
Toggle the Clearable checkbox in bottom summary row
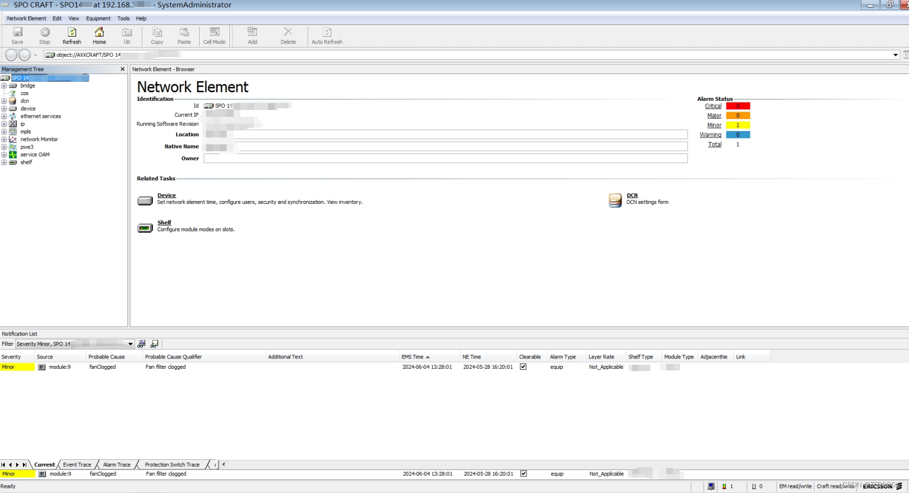(x=524, y=474)
